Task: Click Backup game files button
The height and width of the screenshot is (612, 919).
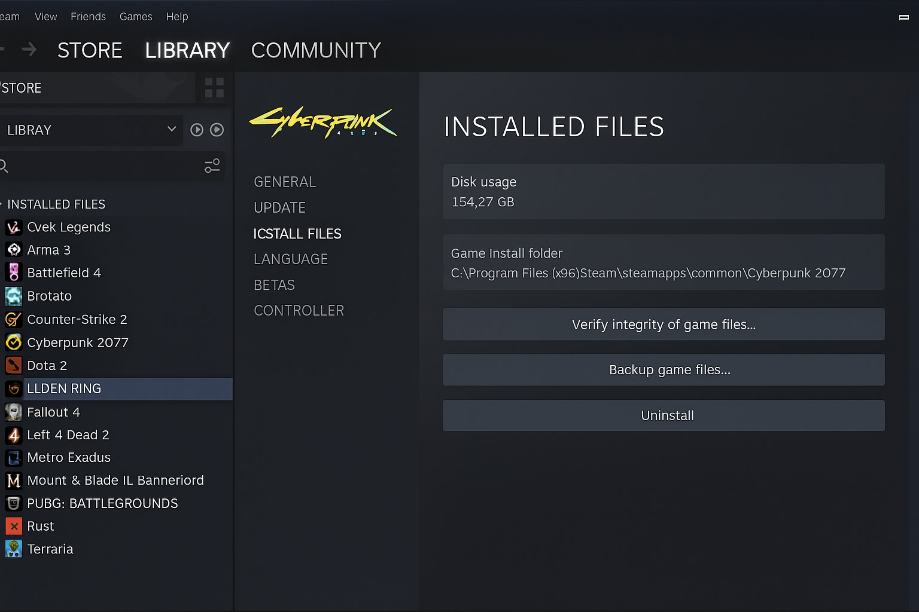Action: tap(664, 369)
